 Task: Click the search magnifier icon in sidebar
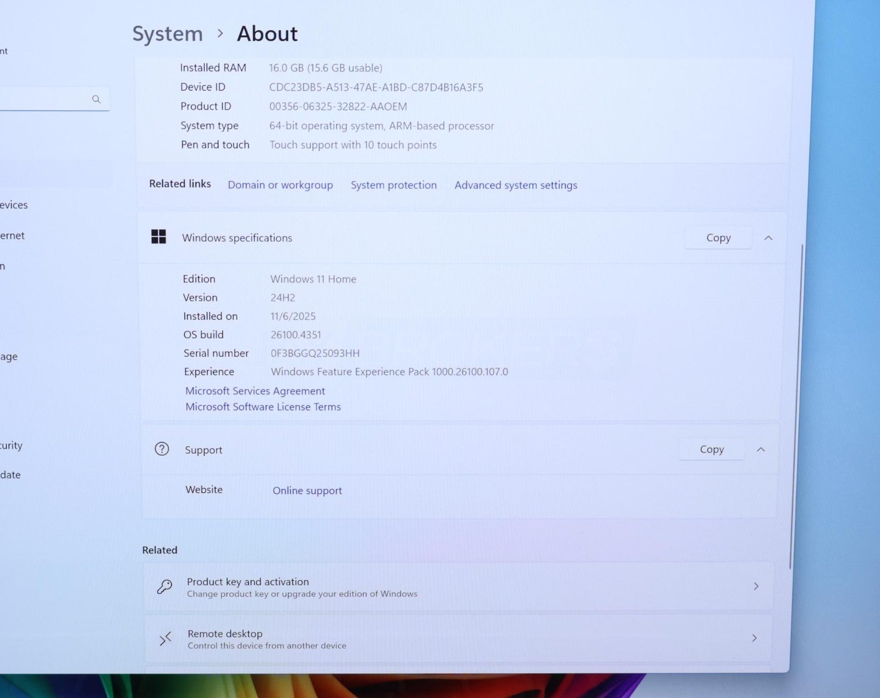96,99
